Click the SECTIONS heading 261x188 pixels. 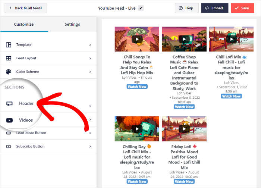[14, 87]
